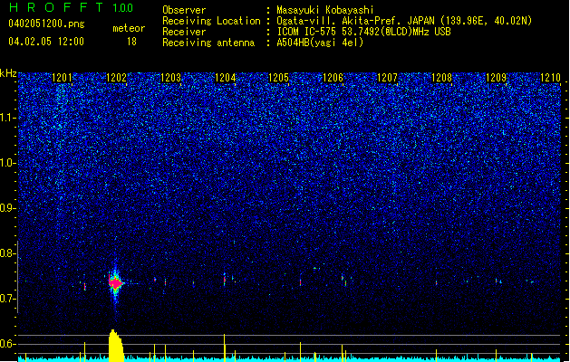Click the yellow intensity spike at 1204
This screenshot has height=362, width=570.
pyautogui.click(x=225, y=348)
